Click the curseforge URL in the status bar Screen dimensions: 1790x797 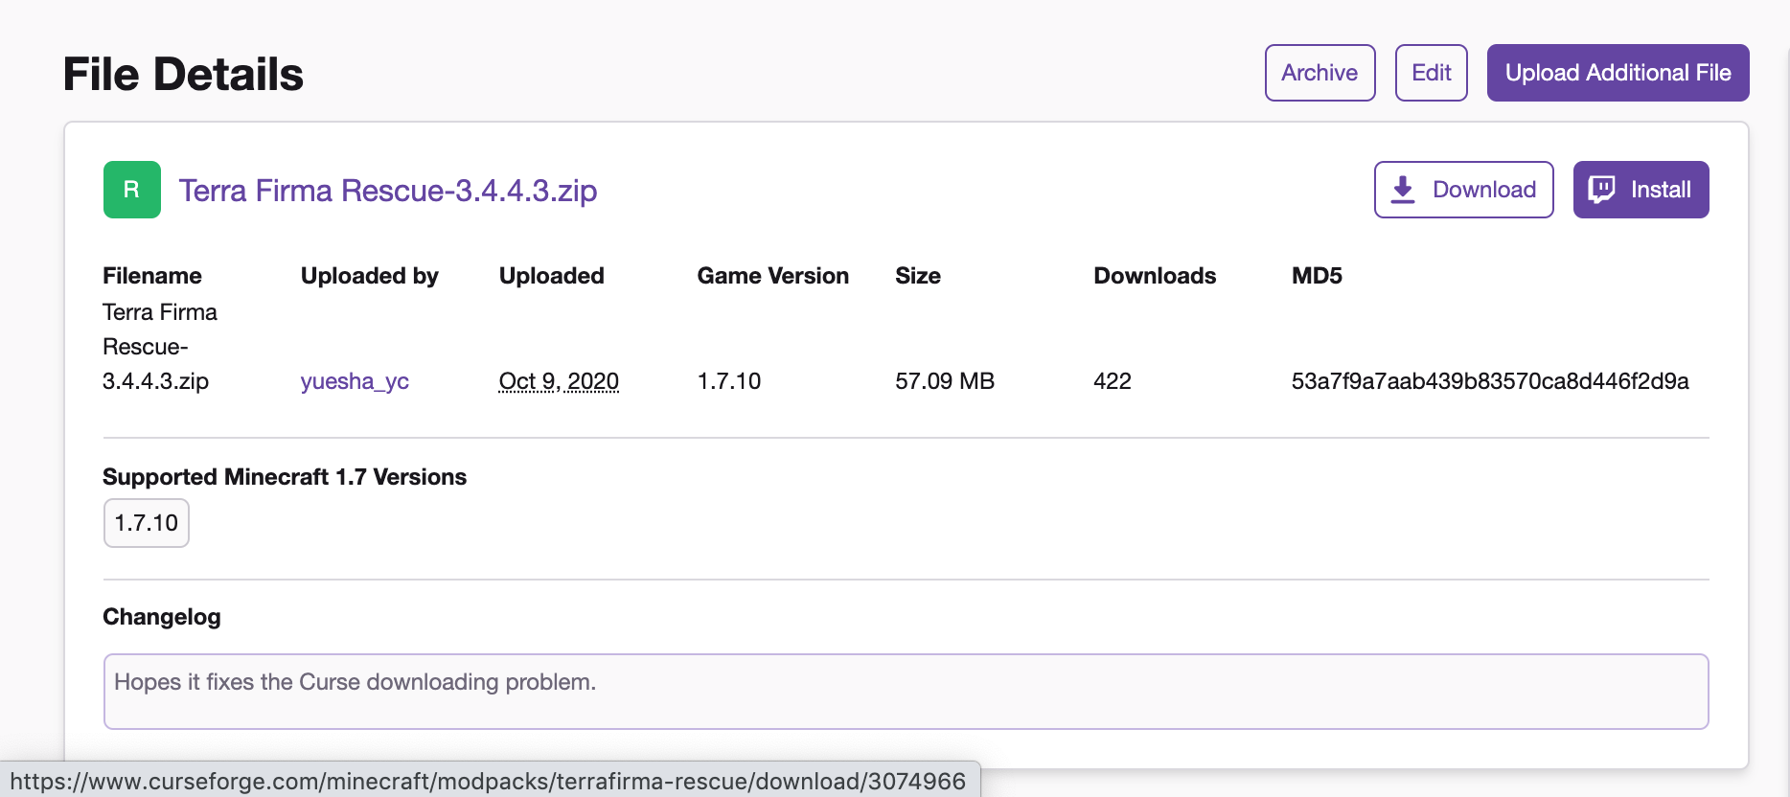[x=488, y=781]
